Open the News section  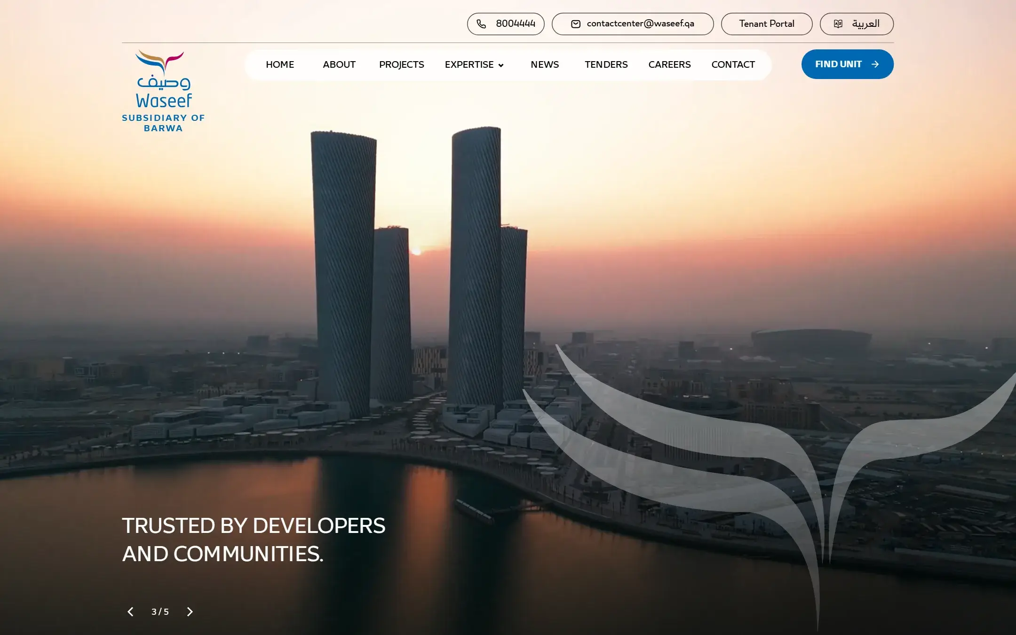click(545, 64)
